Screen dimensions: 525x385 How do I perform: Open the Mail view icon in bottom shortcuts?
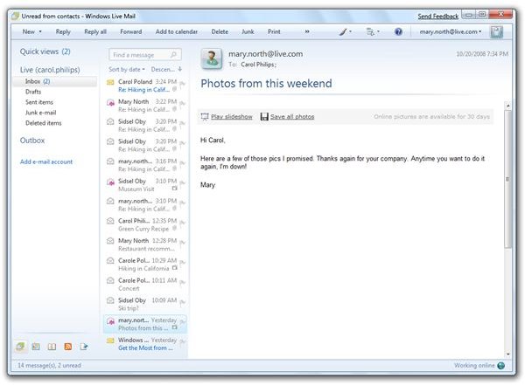coord(20,347)
